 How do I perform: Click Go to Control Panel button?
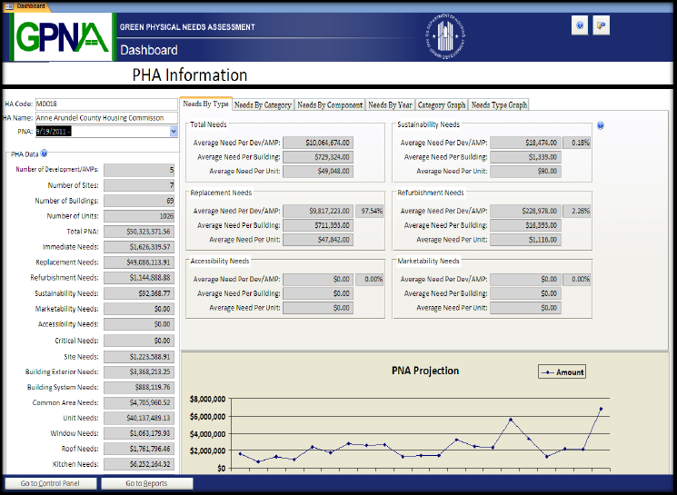[x=50, y=483]
